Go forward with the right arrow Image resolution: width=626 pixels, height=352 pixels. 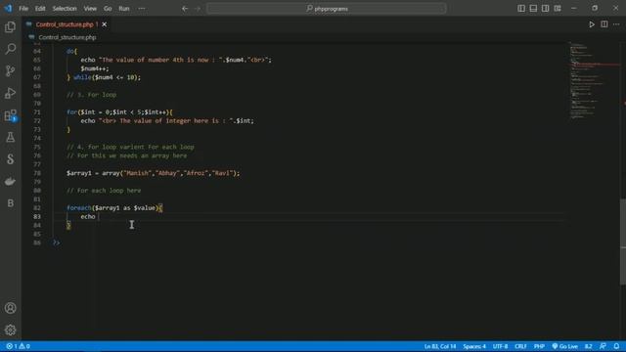[198, 9]
